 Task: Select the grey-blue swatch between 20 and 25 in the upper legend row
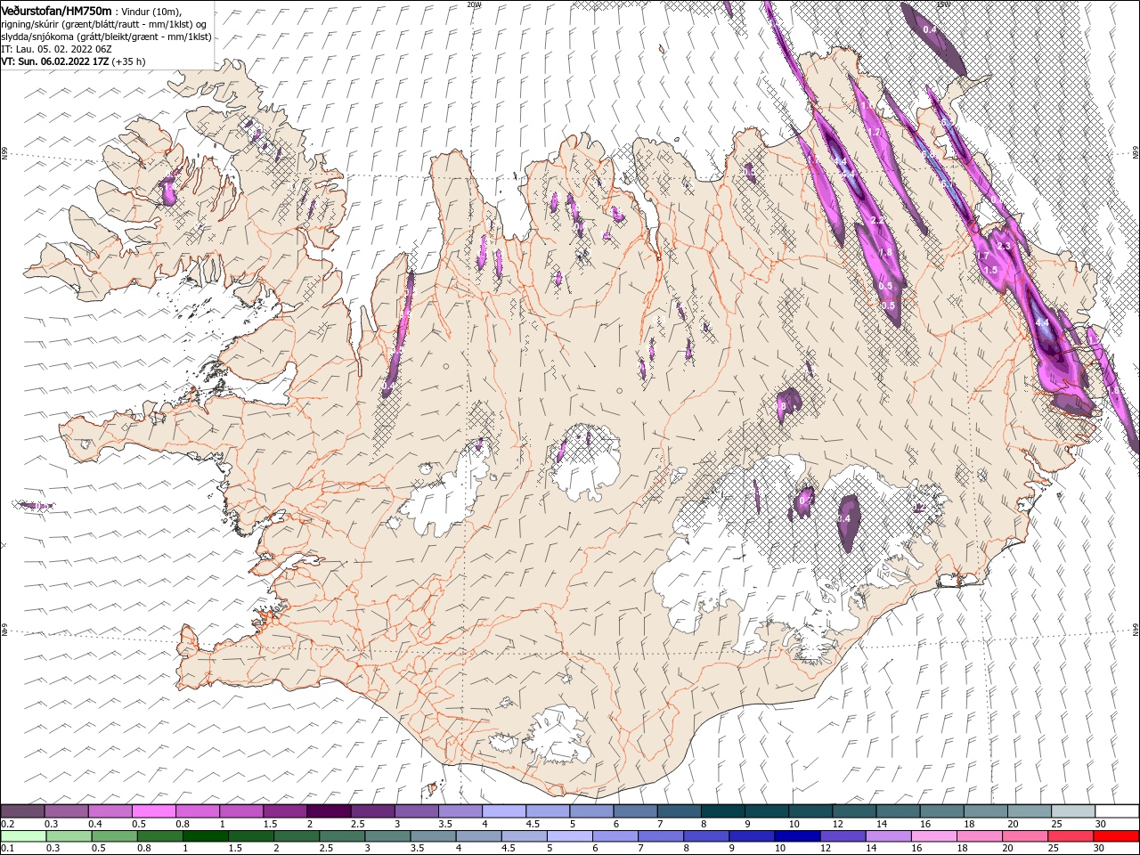(x=1030, y=811)
